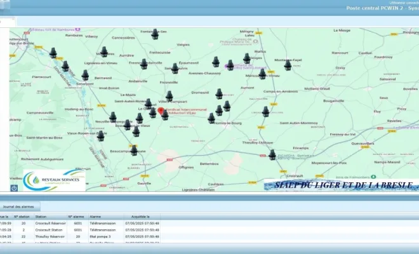Click the SIAEP du Liger et de la Bresle banner
419x254 pixels.
(x=342, y=185)
